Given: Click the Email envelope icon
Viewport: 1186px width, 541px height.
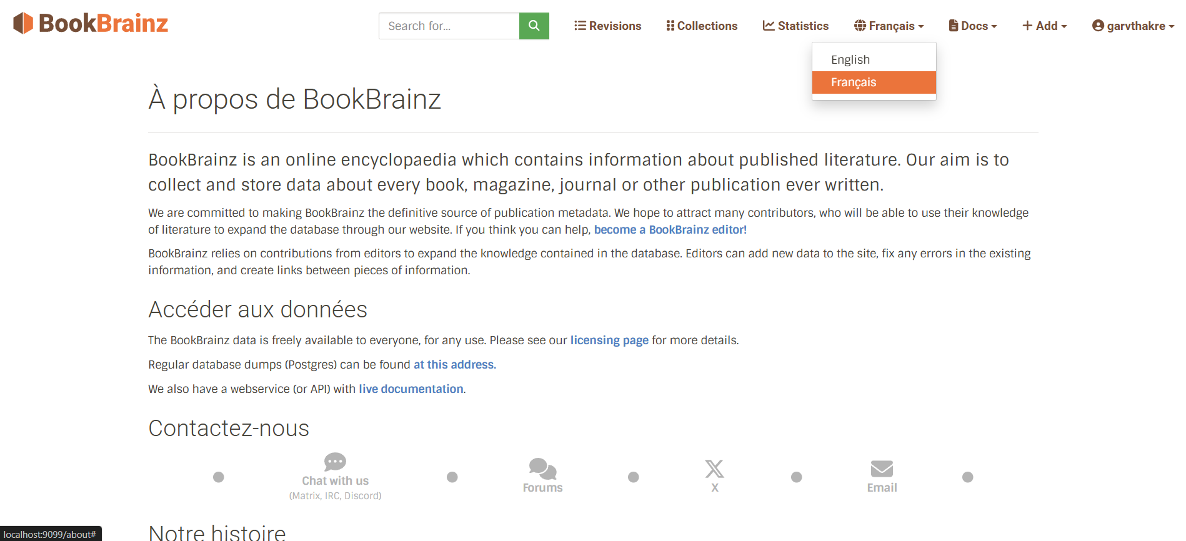Looking at the screenshot, I should 882,469.
